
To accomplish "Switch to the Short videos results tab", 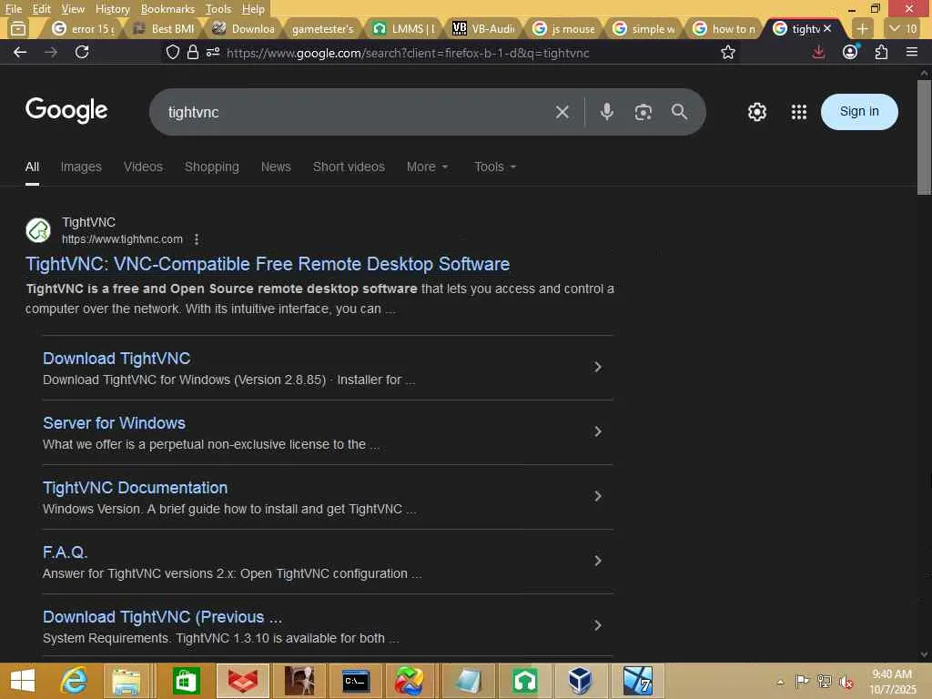I will point(349,167).
